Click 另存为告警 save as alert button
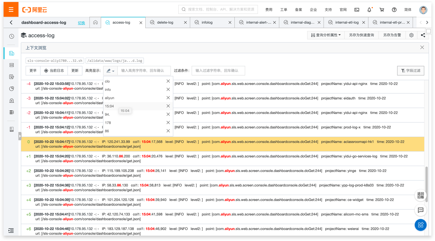Screen dimensions: 435x241 coord(392,35)
